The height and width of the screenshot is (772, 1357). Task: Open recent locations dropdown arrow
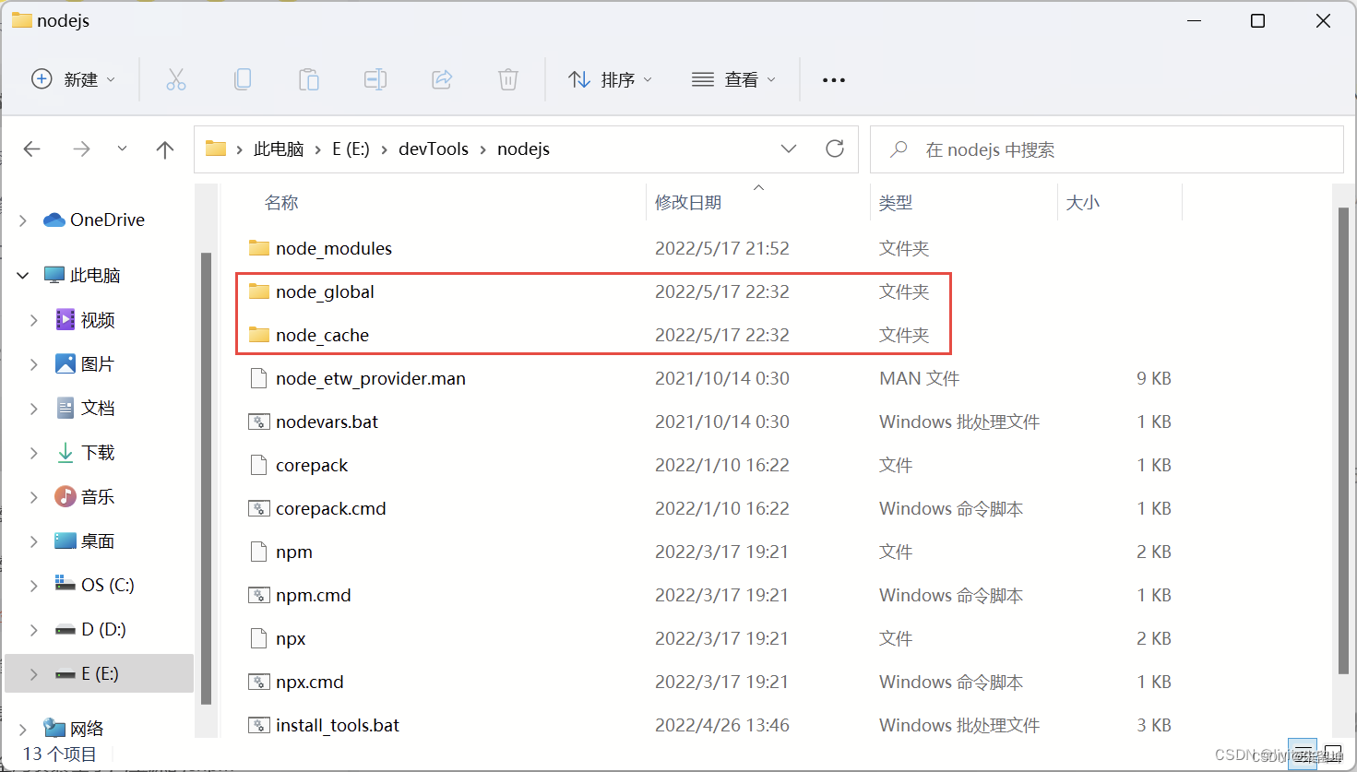(122, 149)
